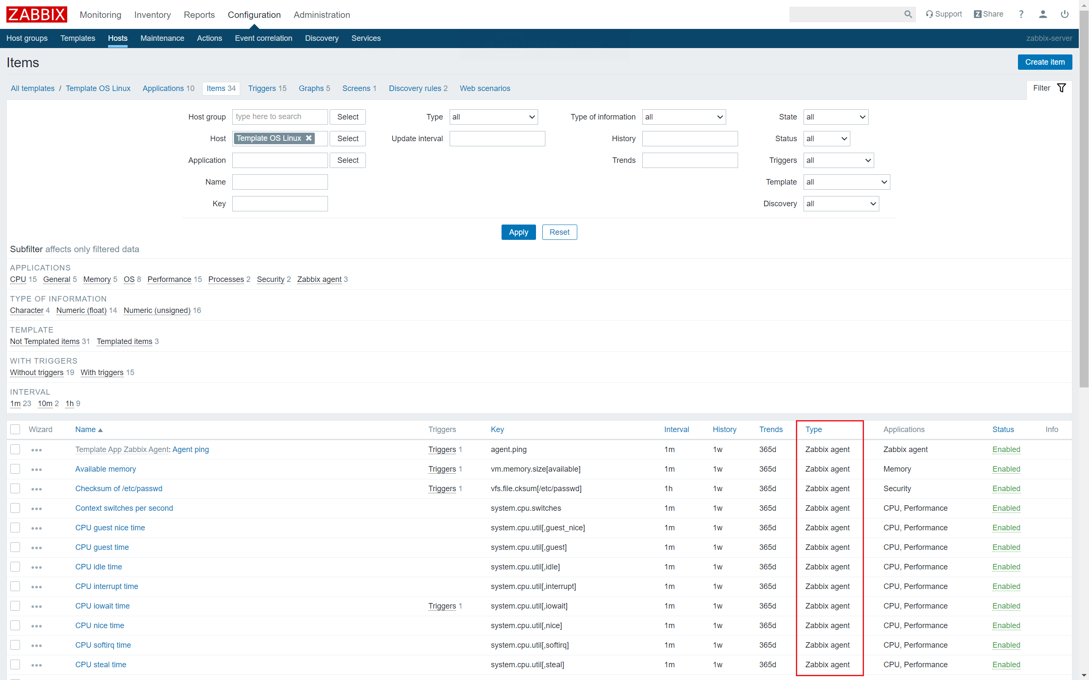This screenshot has width=1089, height=680.
Task: Check the Context switches per second checkbox
Action: [15, 508]
